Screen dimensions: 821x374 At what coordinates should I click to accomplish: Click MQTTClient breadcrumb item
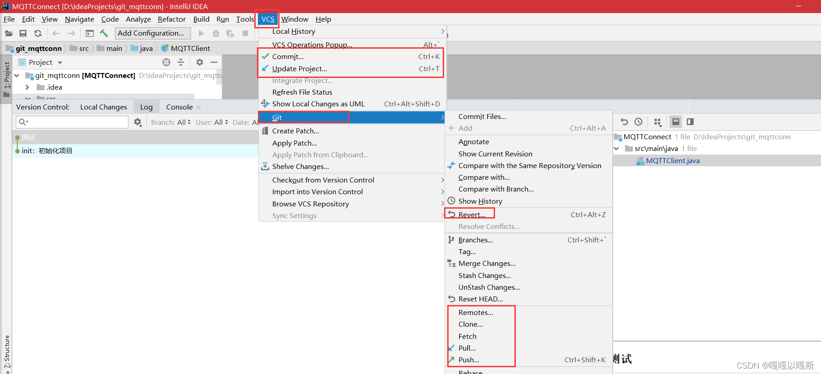point(185,48)
